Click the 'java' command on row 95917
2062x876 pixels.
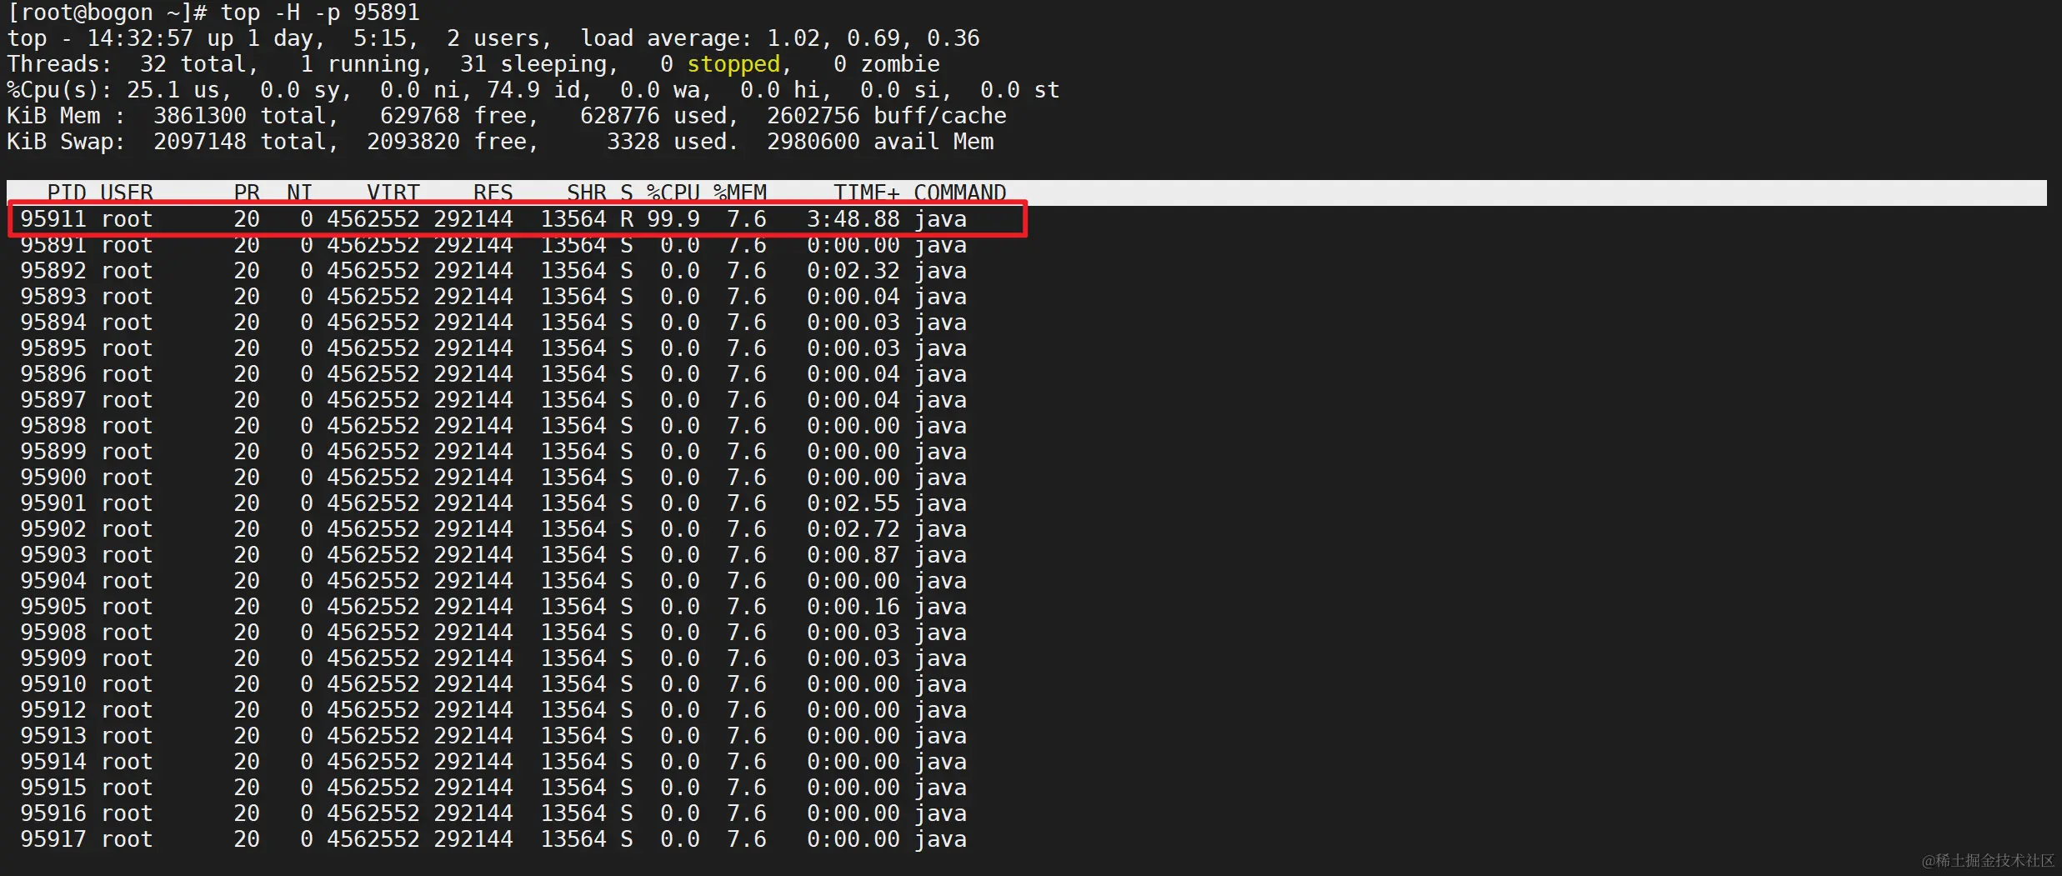[940, 839]
